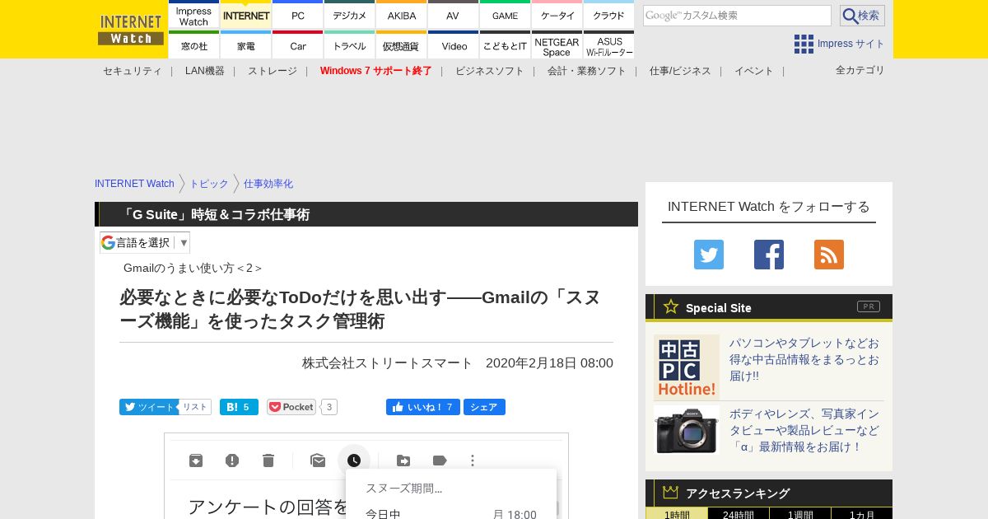Click the INTERNET Watch logo

131,30
